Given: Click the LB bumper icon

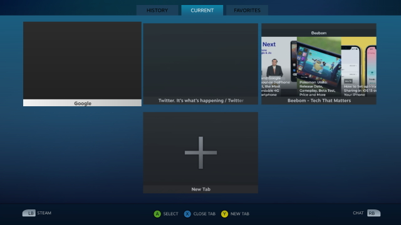Looking at the screenshot, I should click(29, 213).
